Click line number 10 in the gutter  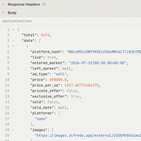click(7, 80)
